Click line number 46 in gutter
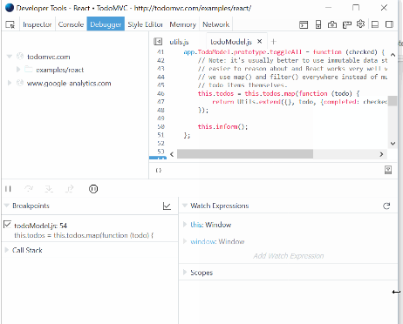This screenshot has width=403, height=324. coord(161,93)
